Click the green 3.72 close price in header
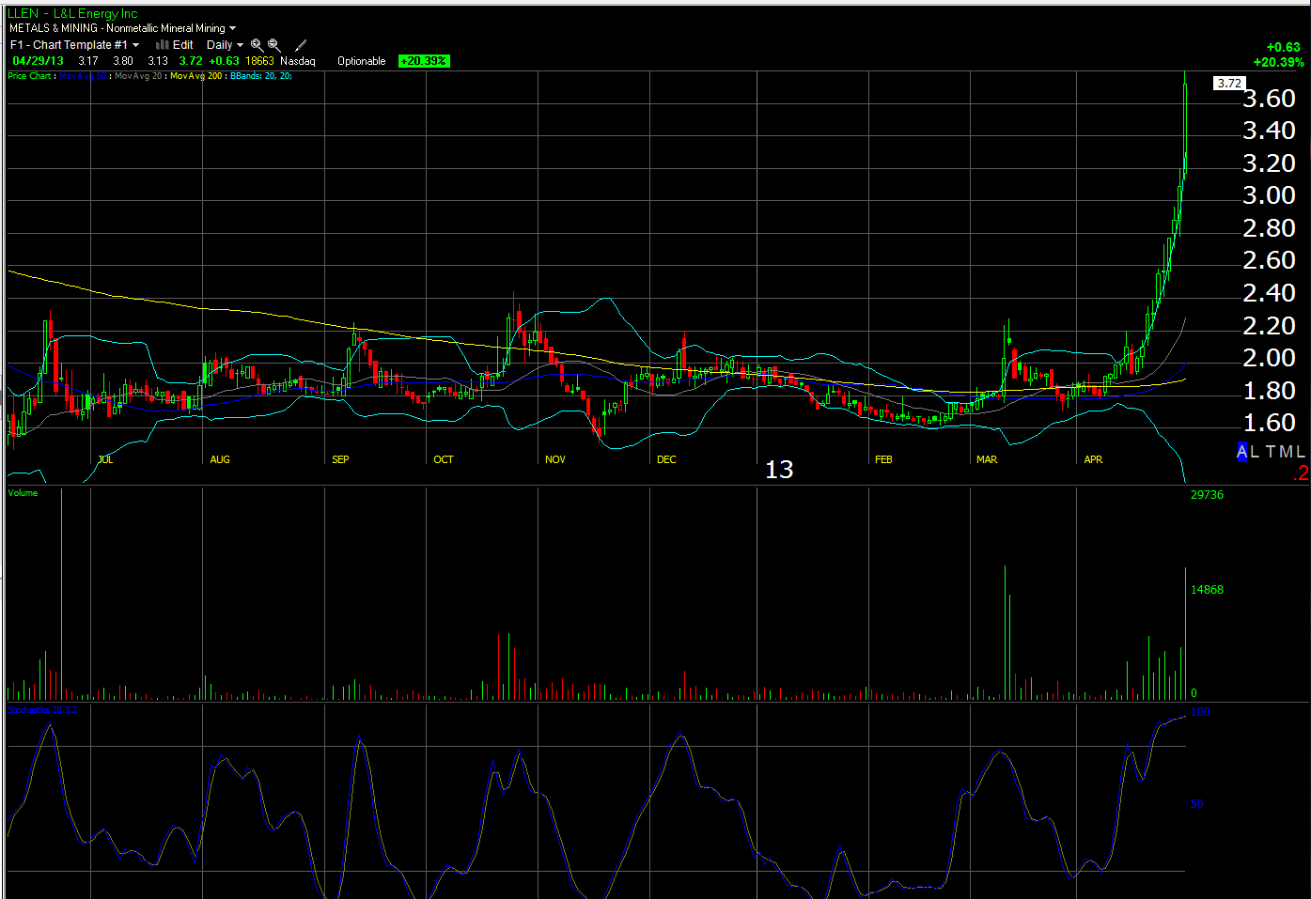1311x899 pixels. point(191,61)
